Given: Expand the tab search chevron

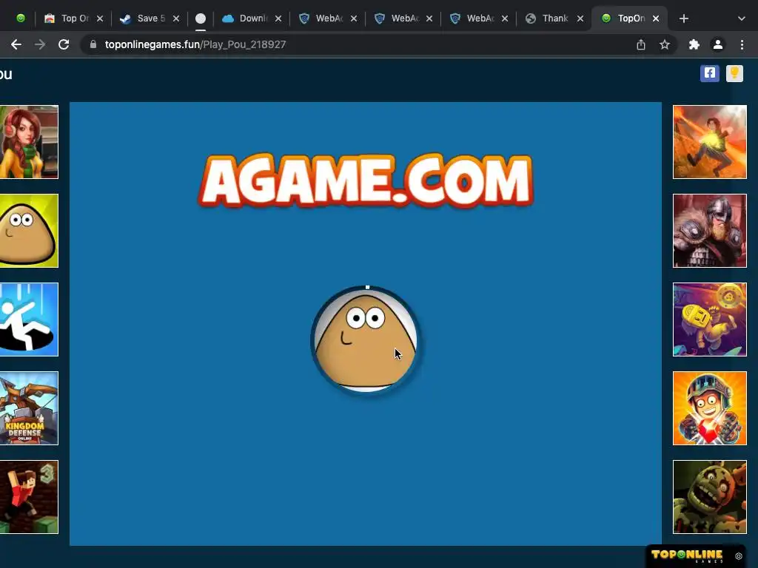Looking at the screenshot, I should 742,18.
